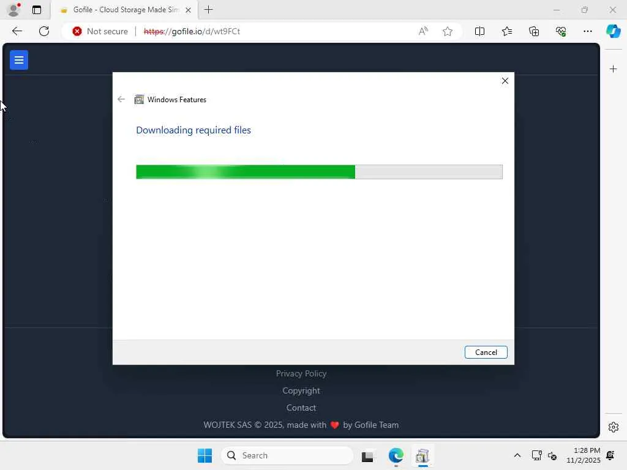Add this page to favorites star
Viewport: 627px width, 470px height.
448,31
